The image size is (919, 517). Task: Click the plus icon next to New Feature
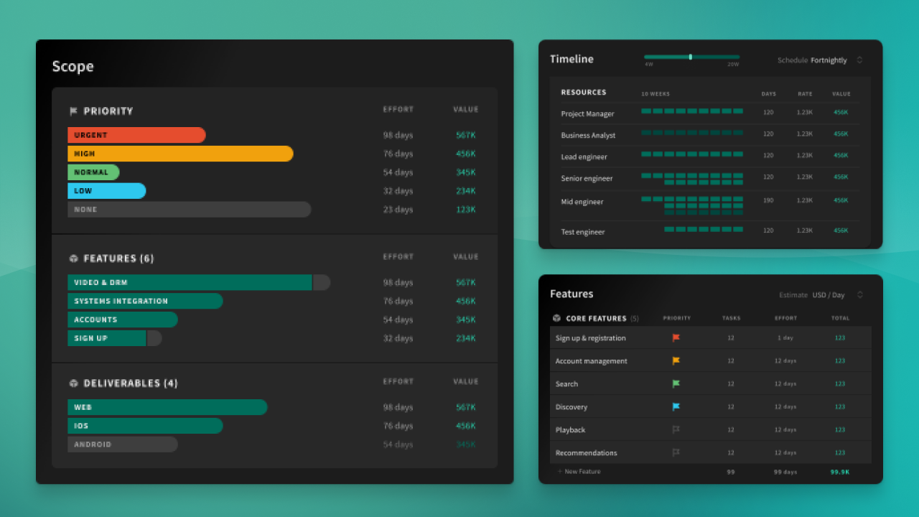tap(560, 472)
